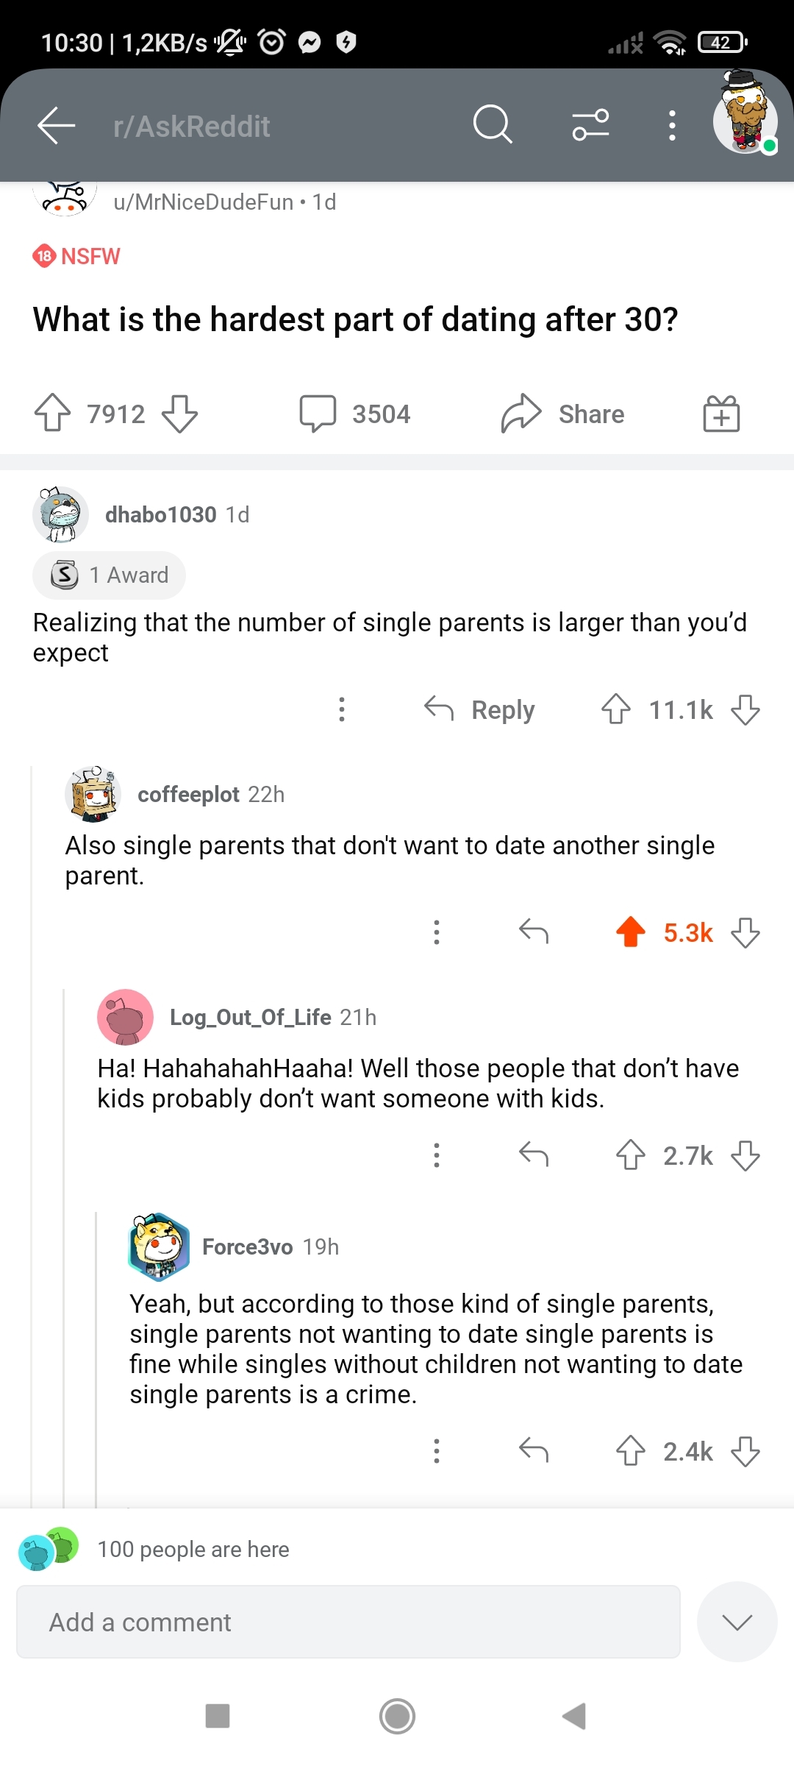
Task: Reply to dhabo1030's comment
Action: [x=480, y=710]
